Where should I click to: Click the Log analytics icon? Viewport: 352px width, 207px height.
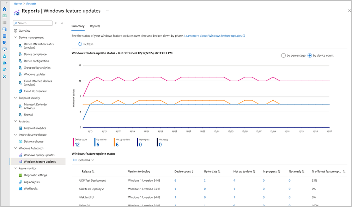pyautogui.click(x=20, y=182)
